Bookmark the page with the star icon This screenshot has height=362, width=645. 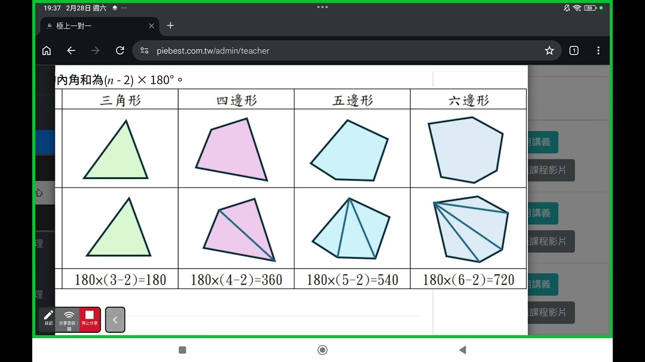(549, 51)
